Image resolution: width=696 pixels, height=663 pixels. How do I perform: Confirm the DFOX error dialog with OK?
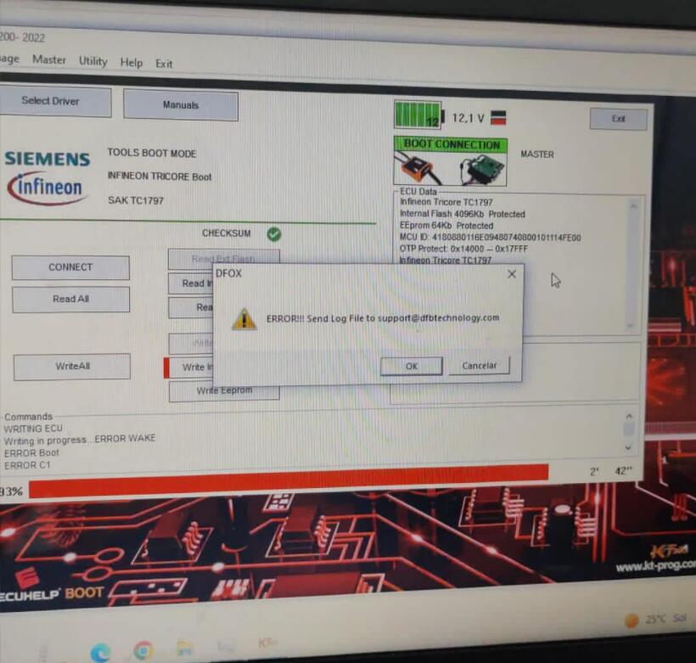412,367
